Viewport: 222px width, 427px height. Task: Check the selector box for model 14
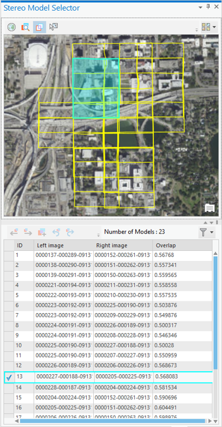9,387
